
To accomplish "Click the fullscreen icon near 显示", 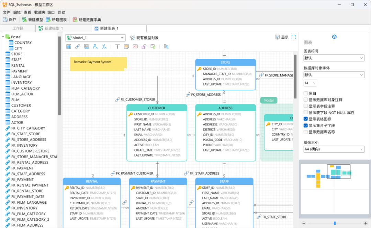I will coord(294,37).
